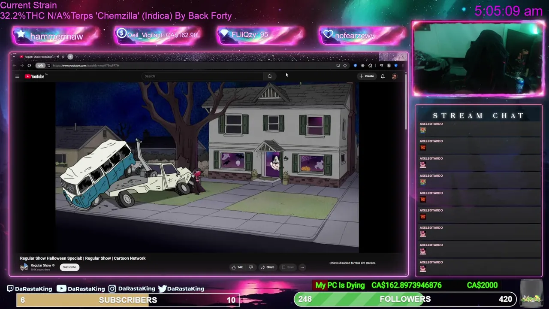Image resolution: width=549 pixels, height=309 pixels.
Task: Click the browser address bar URL
Action: point(86,66)
